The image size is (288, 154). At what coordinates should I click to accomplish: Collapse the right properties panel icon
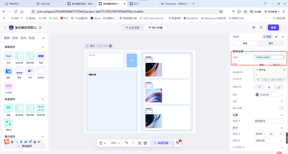283,37
